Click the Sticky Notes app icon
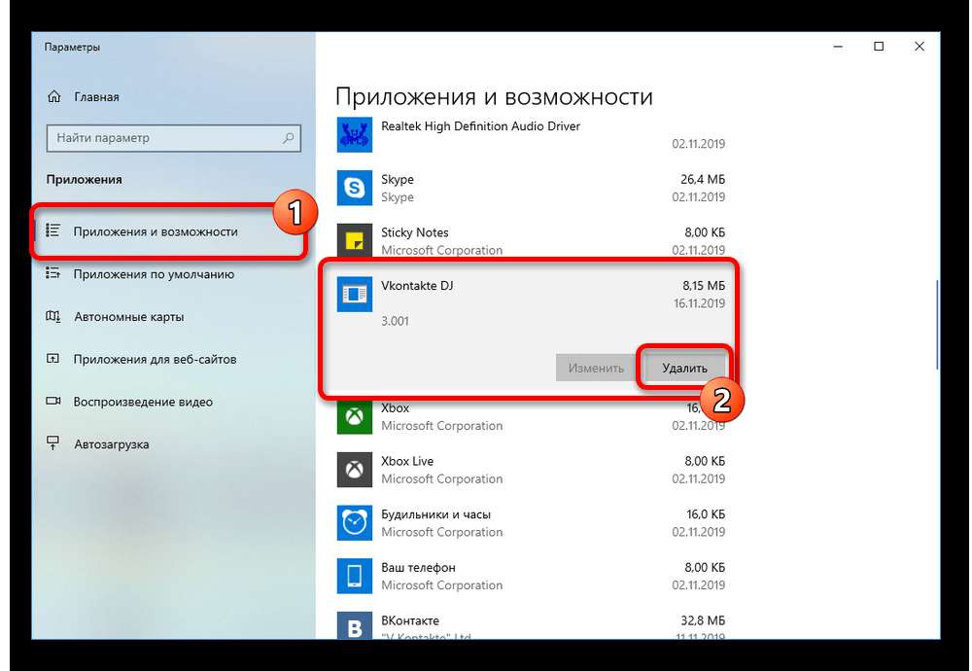The width and height of the screenshot is (972, 671). pyautogui.click(x=352, y=241)
